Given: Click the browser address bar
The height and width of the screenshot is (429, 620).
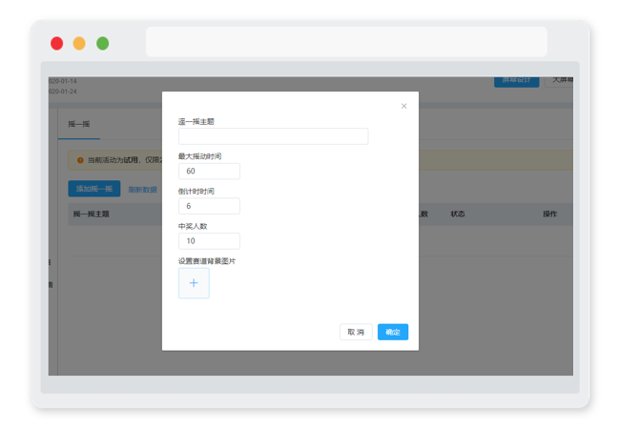Looking at the screenshot, I should pyautogui.click(x=346, y=42).
